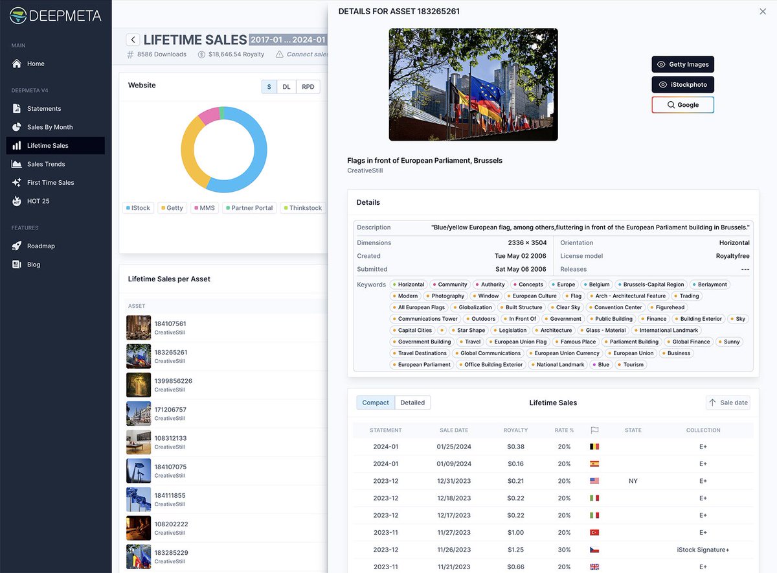Click the Roadmap icon under Features
This screenshot has width=777, height=573.
[x=16, y=246]
